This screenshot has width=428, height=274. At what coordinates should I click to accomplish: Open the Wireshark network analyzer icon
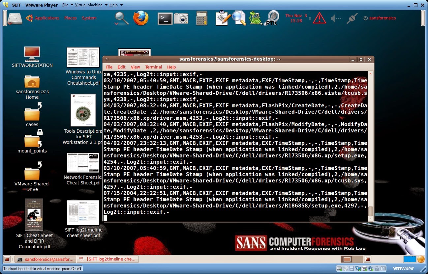255,18
